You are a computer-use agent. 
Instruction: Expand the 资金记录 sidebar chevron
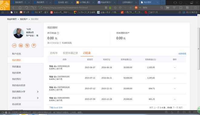[x=38, y=98]
